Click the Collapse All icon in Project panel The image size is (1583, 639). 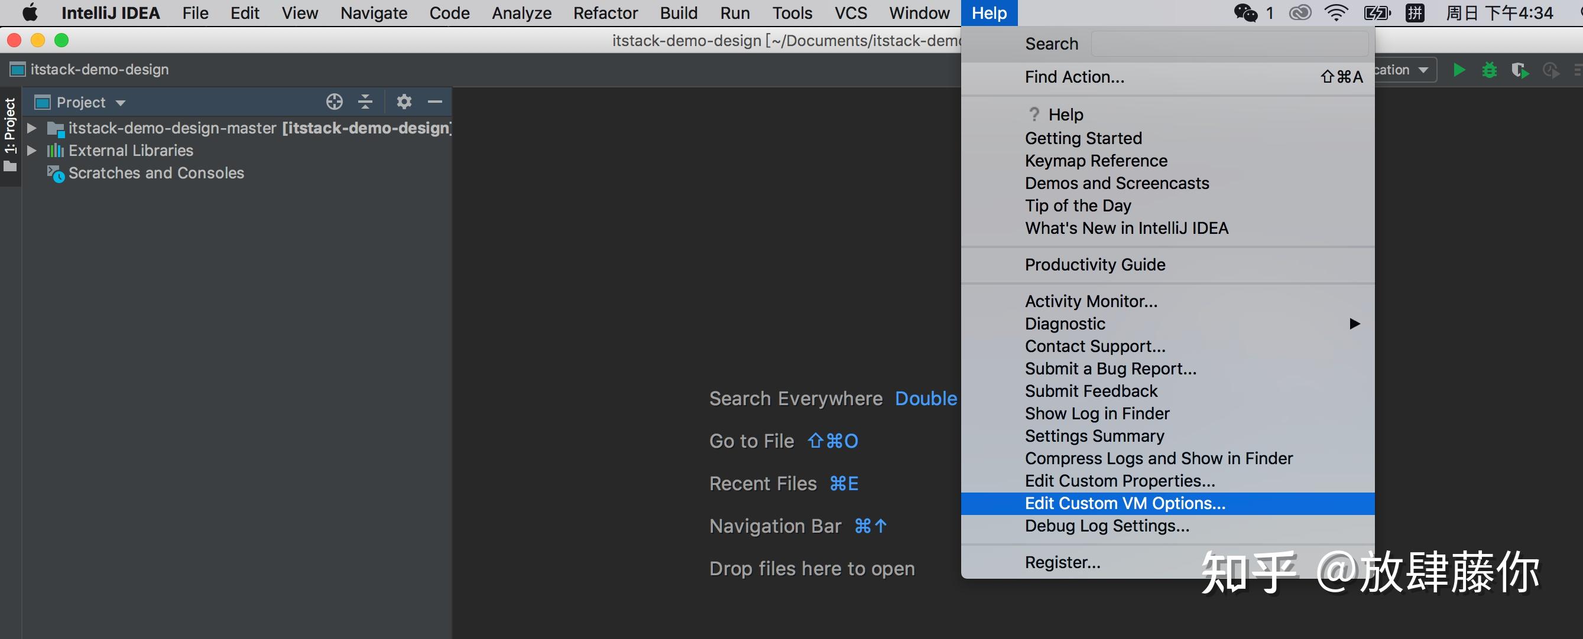pos(365,102)
